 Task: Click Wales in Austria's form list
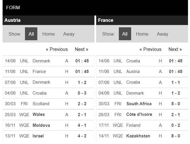point(39,114)
